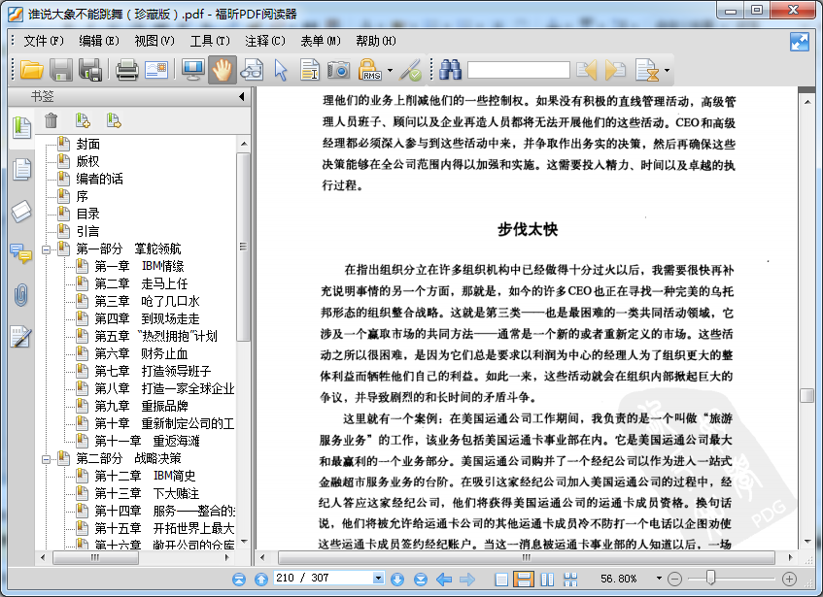Open the 表单(M) menu
This screenshot has height=597, width=823.
point(321,41)
